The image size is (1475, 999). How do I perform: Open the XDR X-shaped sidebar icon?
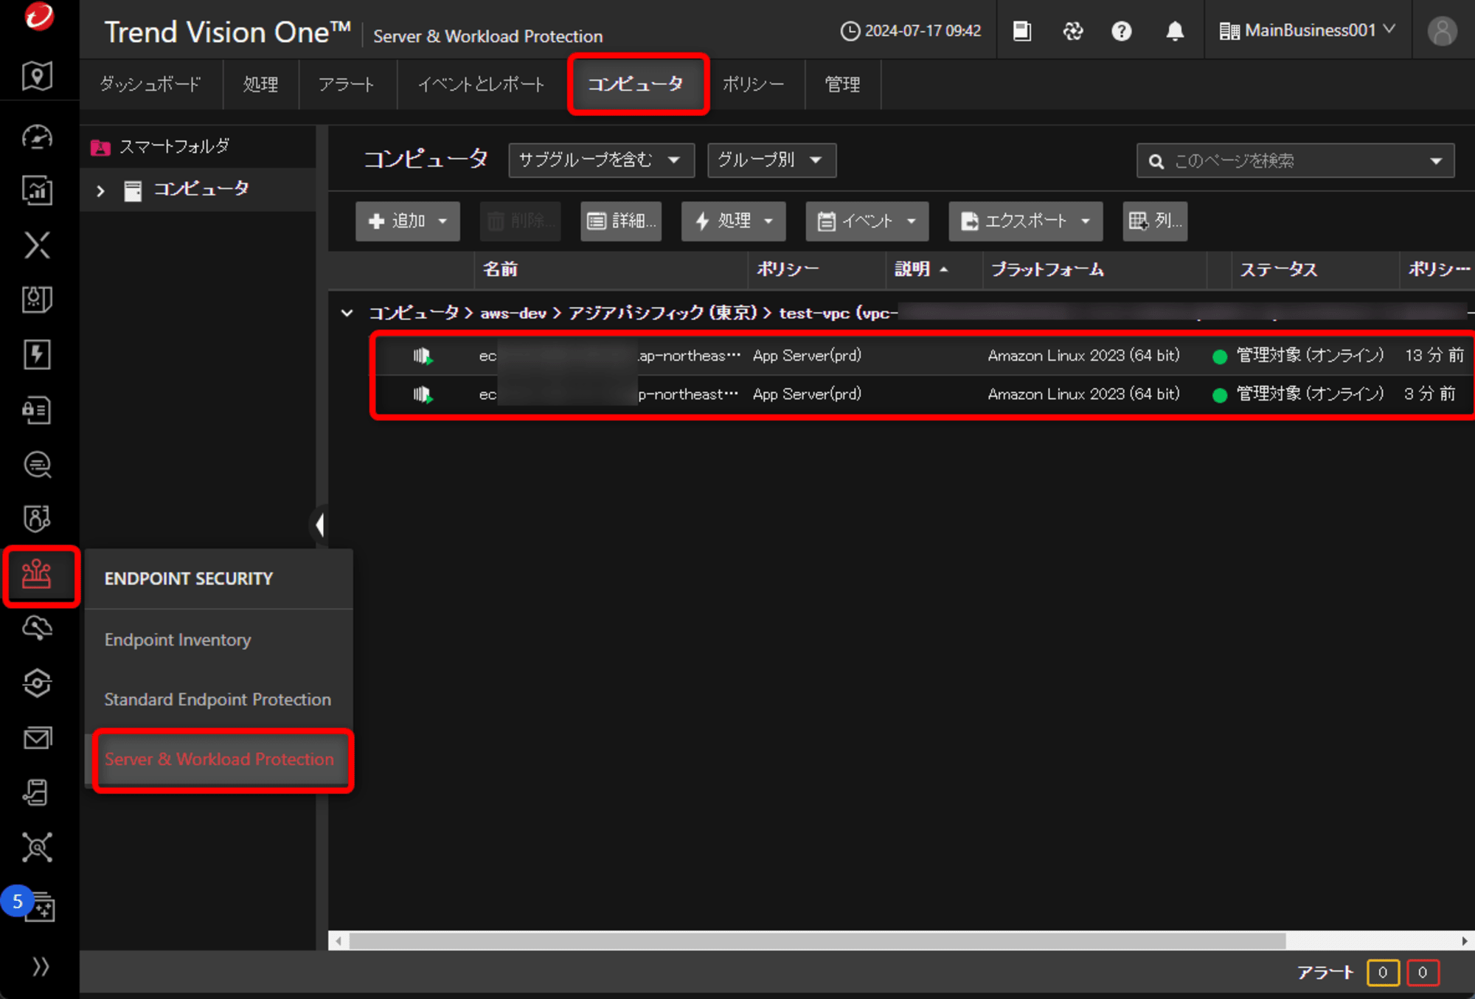tap(38, 245)
